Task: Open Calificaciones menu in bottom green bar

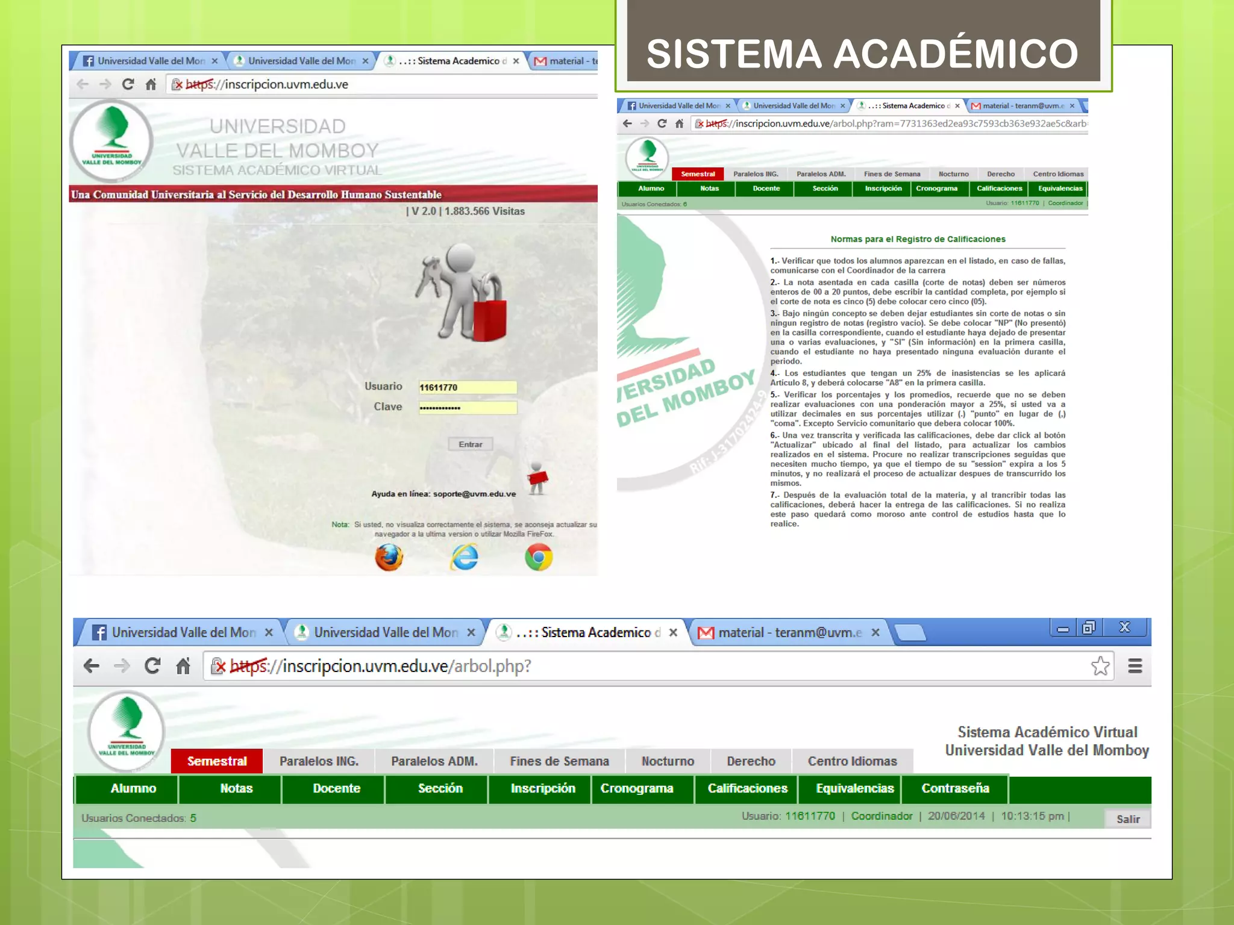Action: 747,789
